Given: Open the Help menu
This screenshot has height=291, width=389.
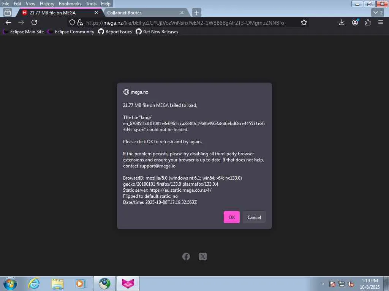Looking at the screenshot, I should (106, 4).
